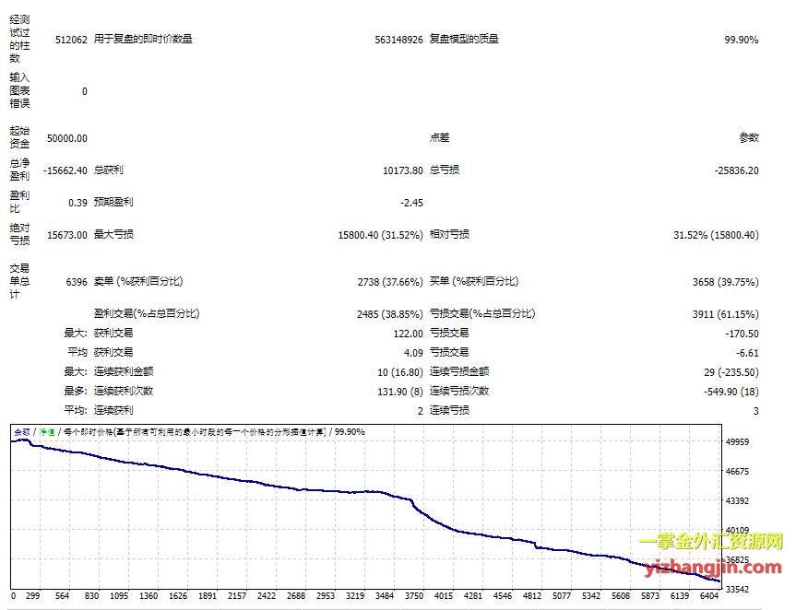Select maximal drawdown value 15800.40 (31.52%)
Viewport: 796px width, 610px height.
[x=380, y=235]
